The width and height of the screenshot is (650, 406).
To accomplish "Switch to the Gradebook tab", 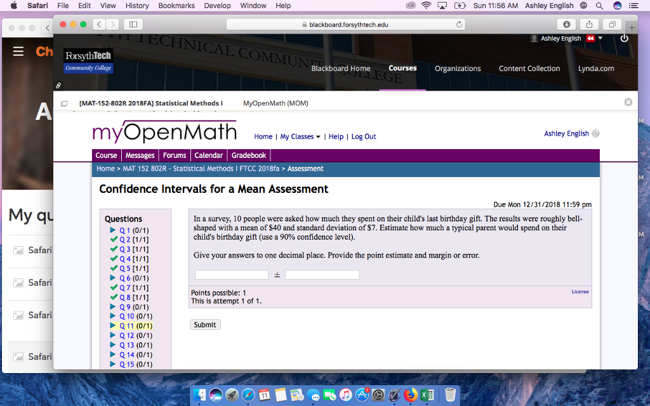I will 249,155.
